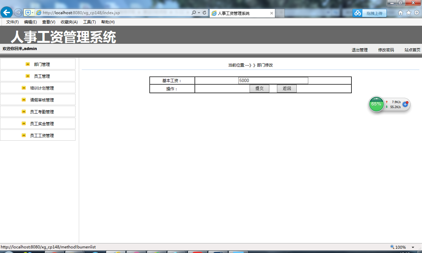Click the 返回 back button
This screenshot has width=422, height=253.
point(287,89)
